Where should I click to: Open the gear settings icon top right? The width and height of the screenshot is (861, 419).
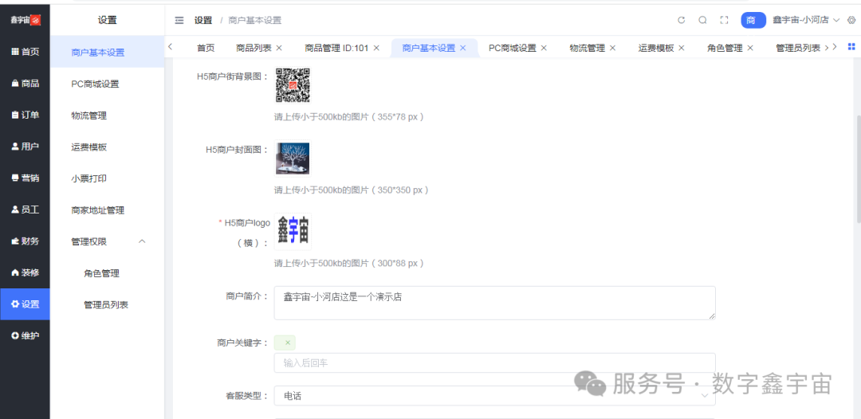point(851,20)
